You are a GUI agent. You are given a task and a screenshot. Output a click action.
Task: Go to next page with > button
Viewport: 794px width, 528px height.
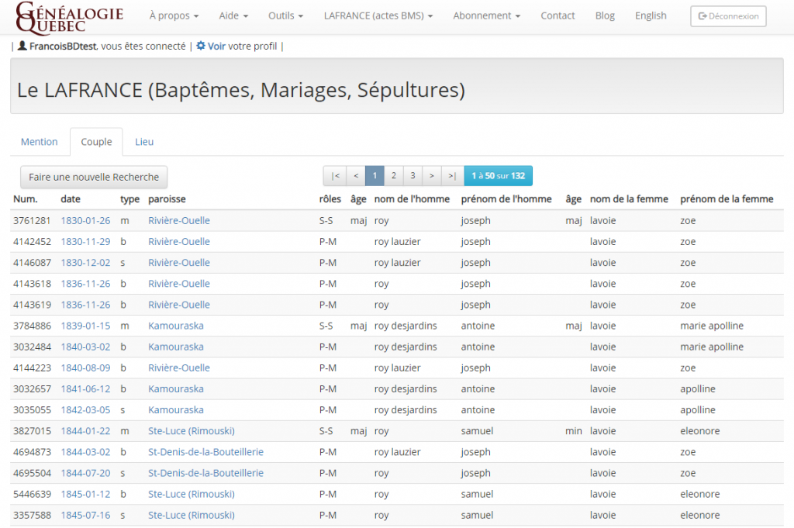431,176
